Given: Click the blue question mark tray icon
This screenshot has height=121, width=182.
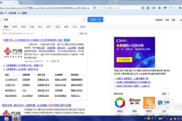Looking at the screenshot, I should (x=152, y=118).
